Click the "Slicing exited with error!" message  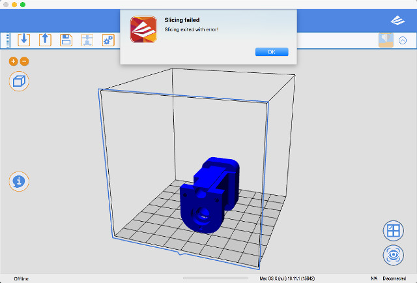coord(191,29)
